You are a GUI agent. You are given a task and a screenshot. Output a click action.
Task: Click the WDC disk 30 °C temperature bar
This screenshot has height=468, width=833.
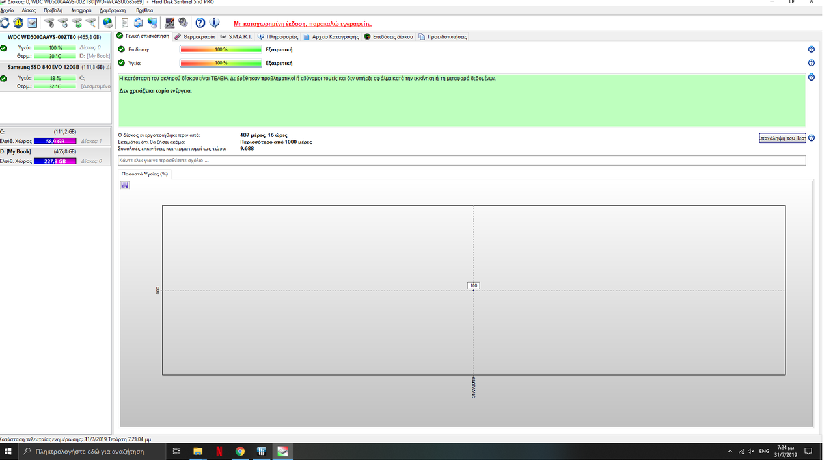[x=55, y=56]
